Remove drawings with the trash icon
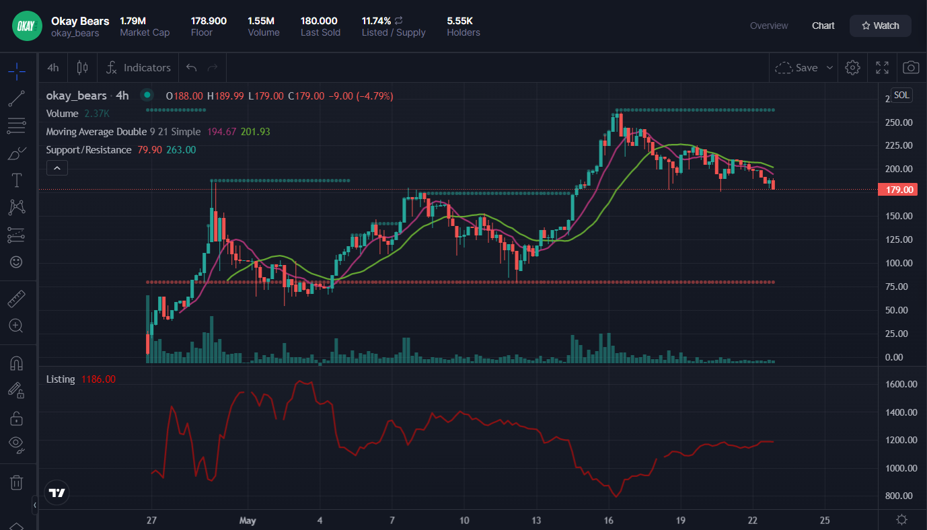 (17, 482)
